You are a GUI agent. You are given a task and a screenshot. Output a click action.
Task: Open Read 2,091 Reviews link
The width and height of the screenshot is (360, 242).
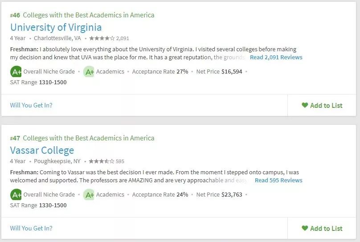[x=276, y=57]
